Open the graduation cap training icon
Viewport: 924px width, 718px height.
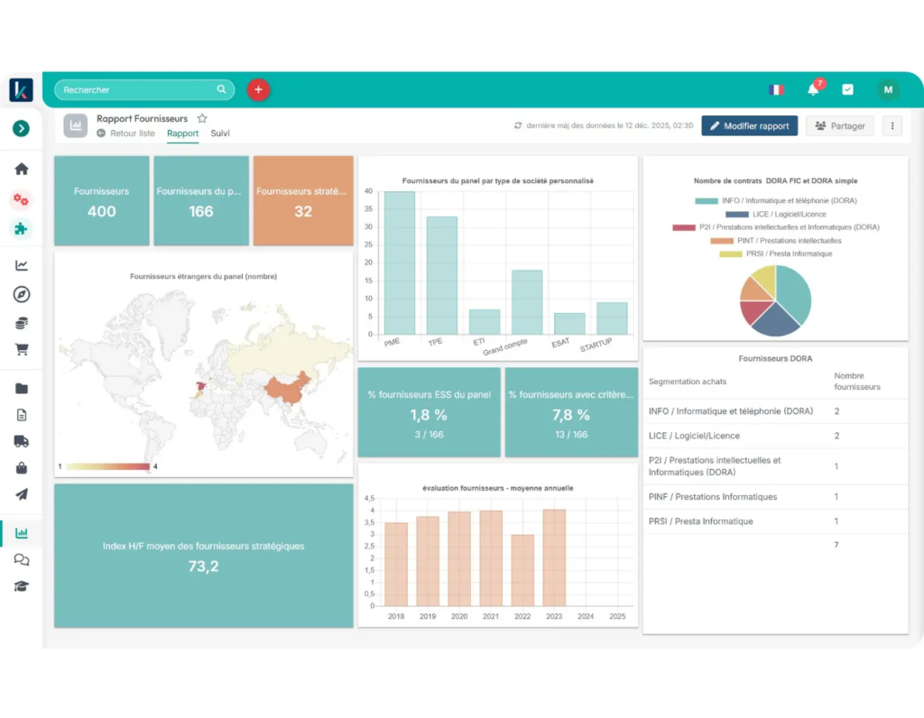[x=22, y=586]
